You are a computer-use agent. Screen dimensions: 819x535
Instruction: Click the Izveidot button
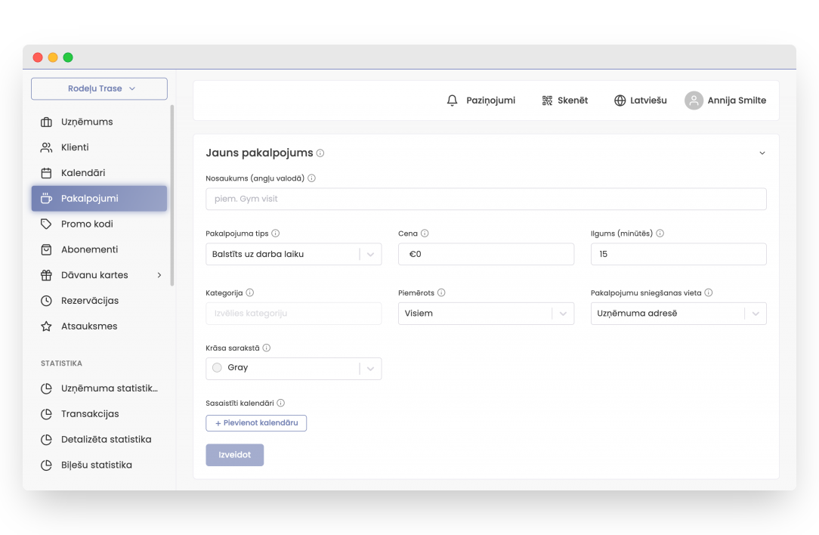(x=234, y=455)
